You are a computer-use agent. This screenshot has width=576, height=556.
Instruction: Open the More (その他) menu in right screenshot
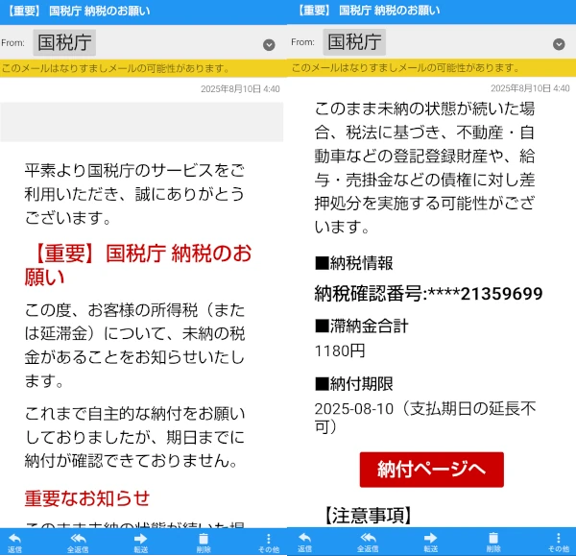tap(559, 542)
